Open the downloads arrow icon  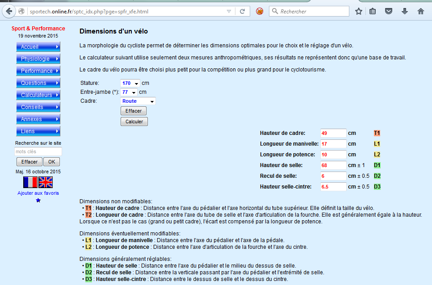point(404,11)
